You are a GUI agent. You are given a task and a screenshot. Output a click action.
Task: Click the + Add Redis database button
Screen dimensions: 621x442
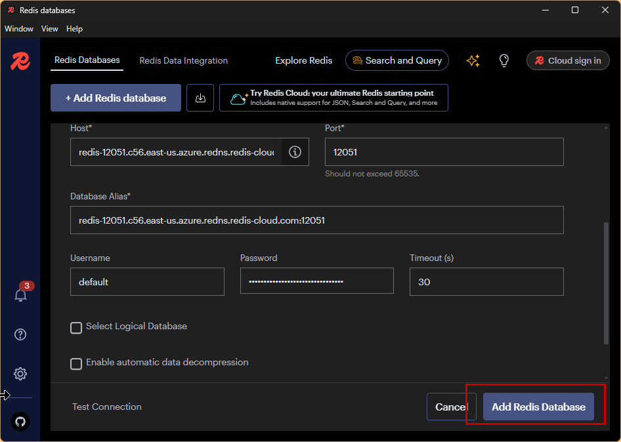(x=116, y=98)
